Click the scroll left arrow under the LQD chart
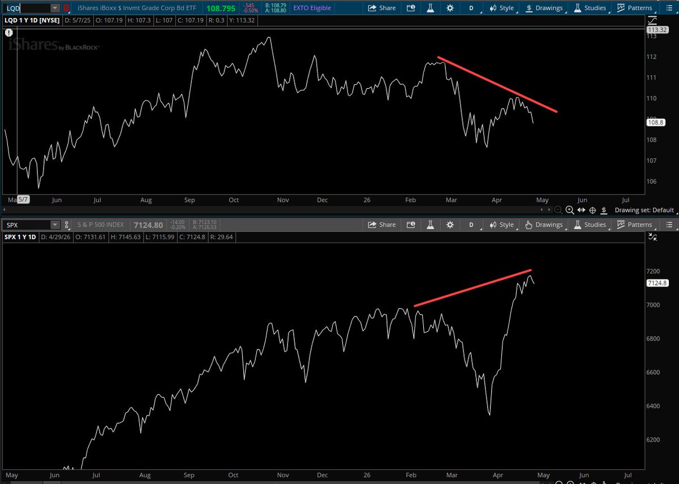This screenshot has height=484, width=679. (x=542, y=210)
